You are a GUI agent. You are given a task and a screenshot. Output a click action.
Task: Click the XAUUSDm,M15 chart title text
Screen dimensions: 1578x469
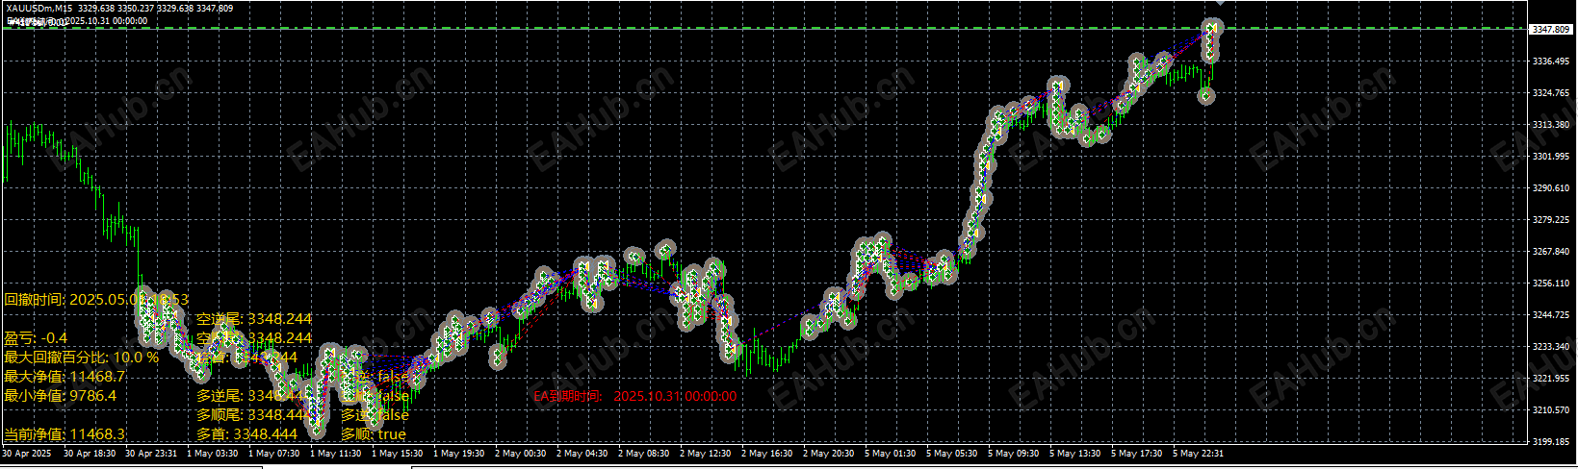coord(39,9)
